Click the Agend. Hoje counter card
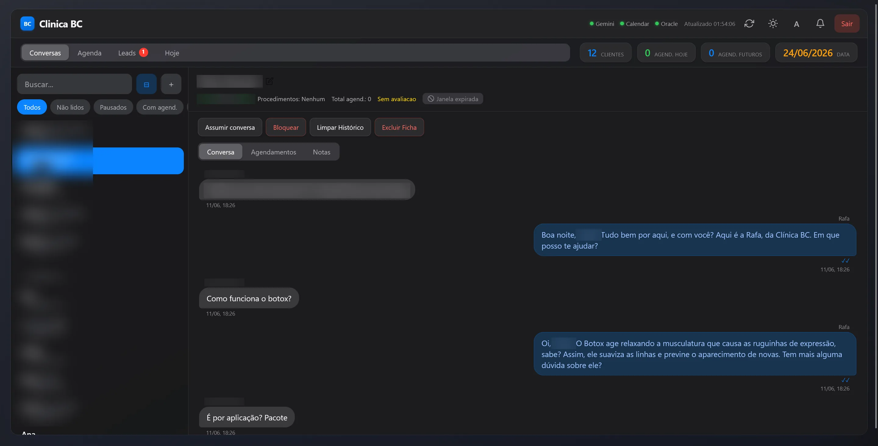 tap(666, 53)
